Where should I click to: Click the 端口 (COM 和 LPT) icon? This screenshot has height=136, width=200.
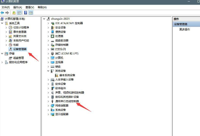click(x=52, y=53)
